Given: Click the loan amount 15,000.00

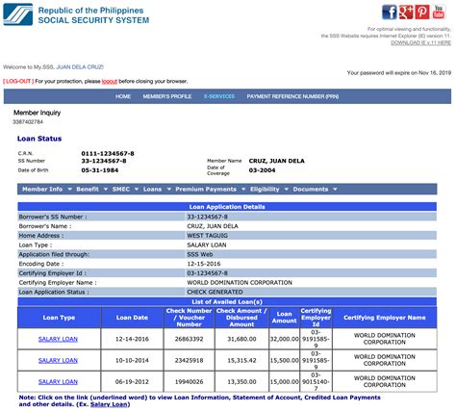Looking at the screenshot, I should coord(285,382).
